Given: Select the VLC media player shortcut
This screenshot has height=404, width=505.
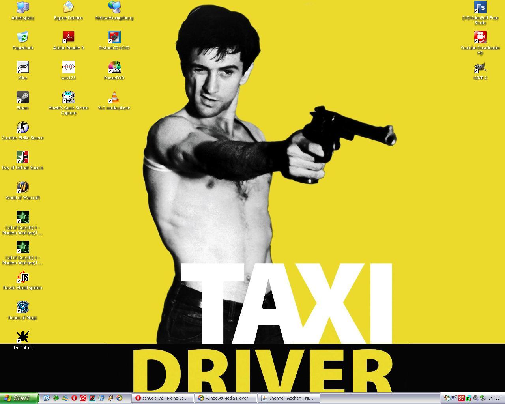Looking at the screenshot, I should [x=114, y=101].
